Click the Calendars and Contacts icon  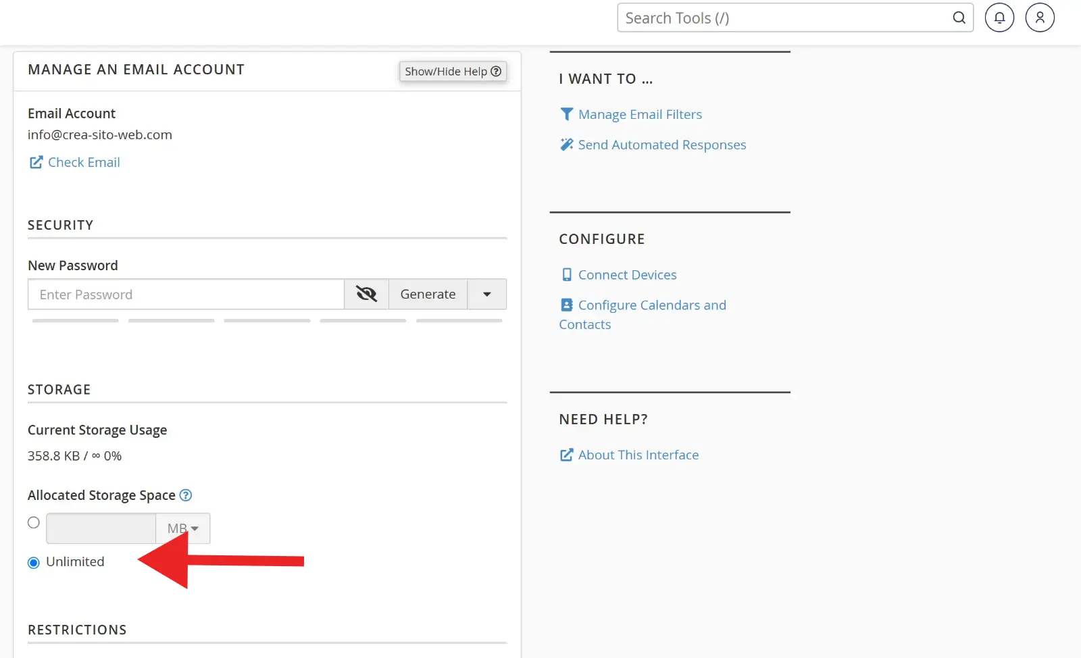(x=566, y=305)
